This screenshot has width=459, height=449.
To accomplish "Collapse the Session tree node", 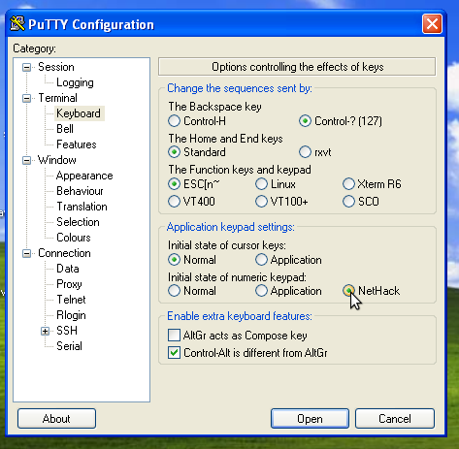I will tap(26, 67).
